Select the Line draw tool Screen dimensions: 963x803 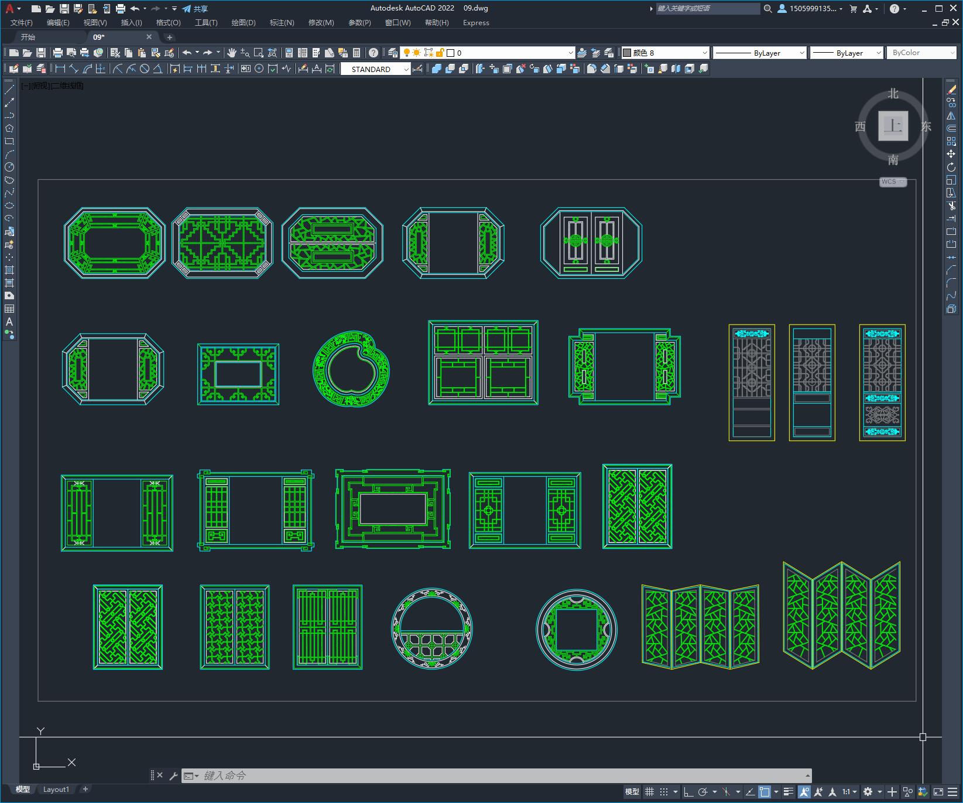[x=9, y=90]
